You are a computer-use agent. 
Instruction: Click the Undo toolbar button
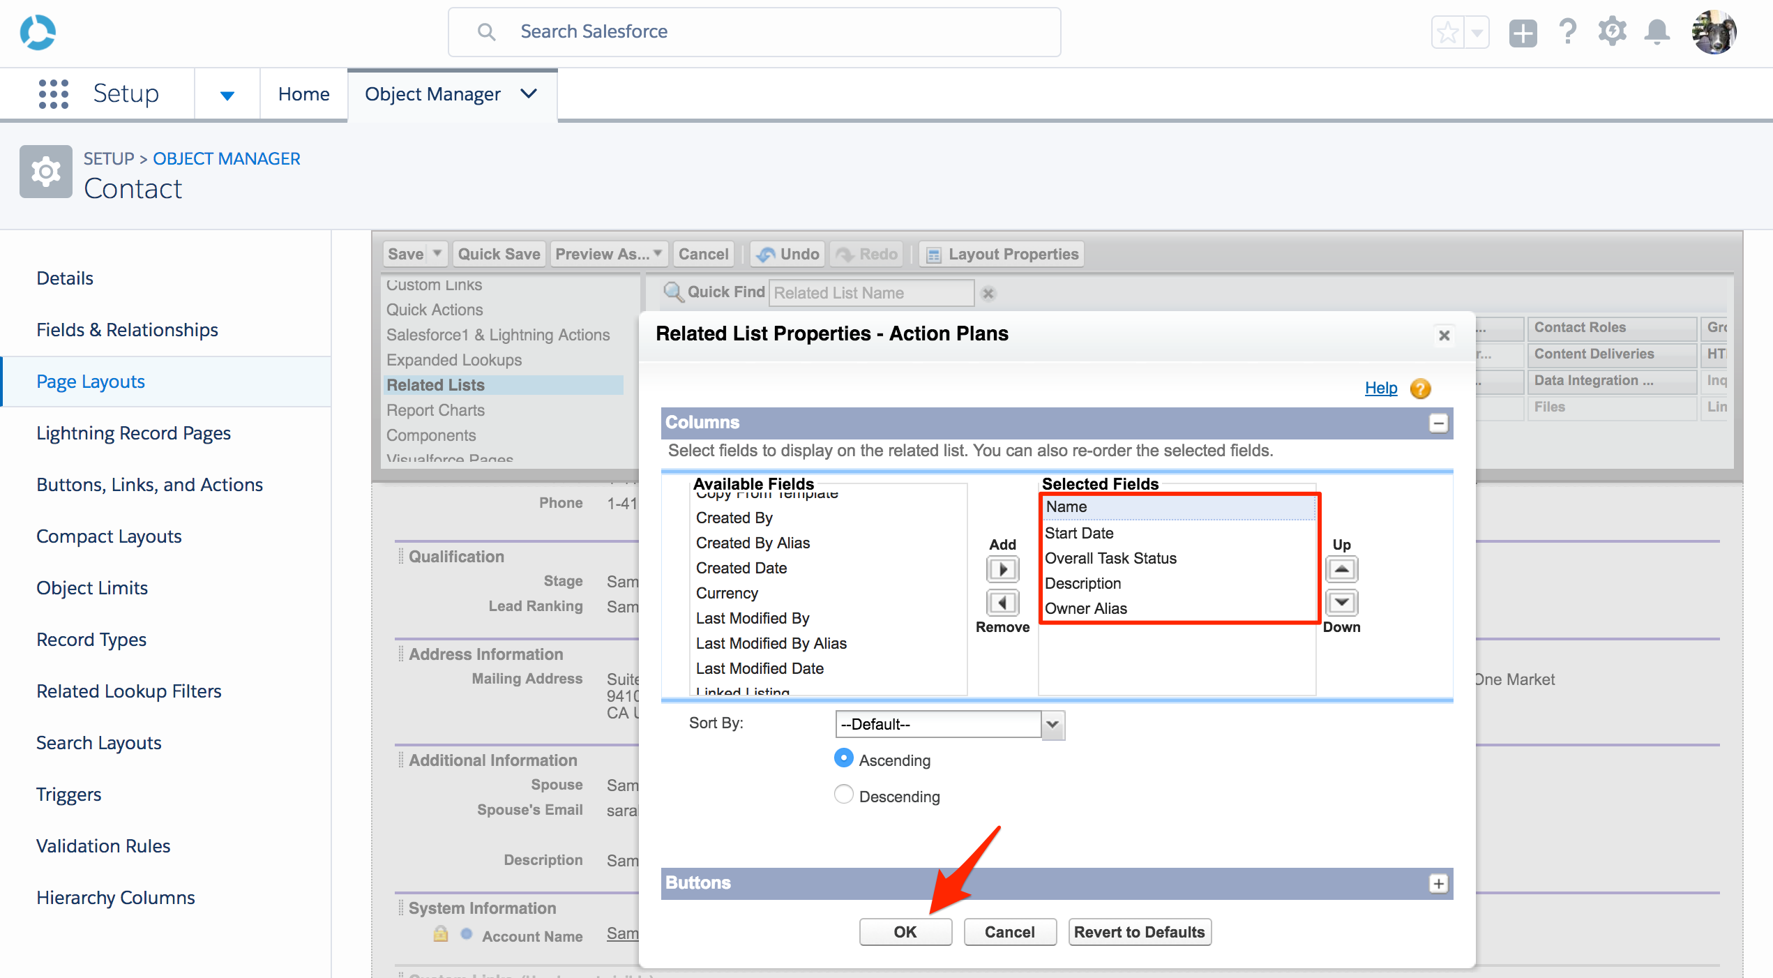pyautogui.click(x=787, y=254)
